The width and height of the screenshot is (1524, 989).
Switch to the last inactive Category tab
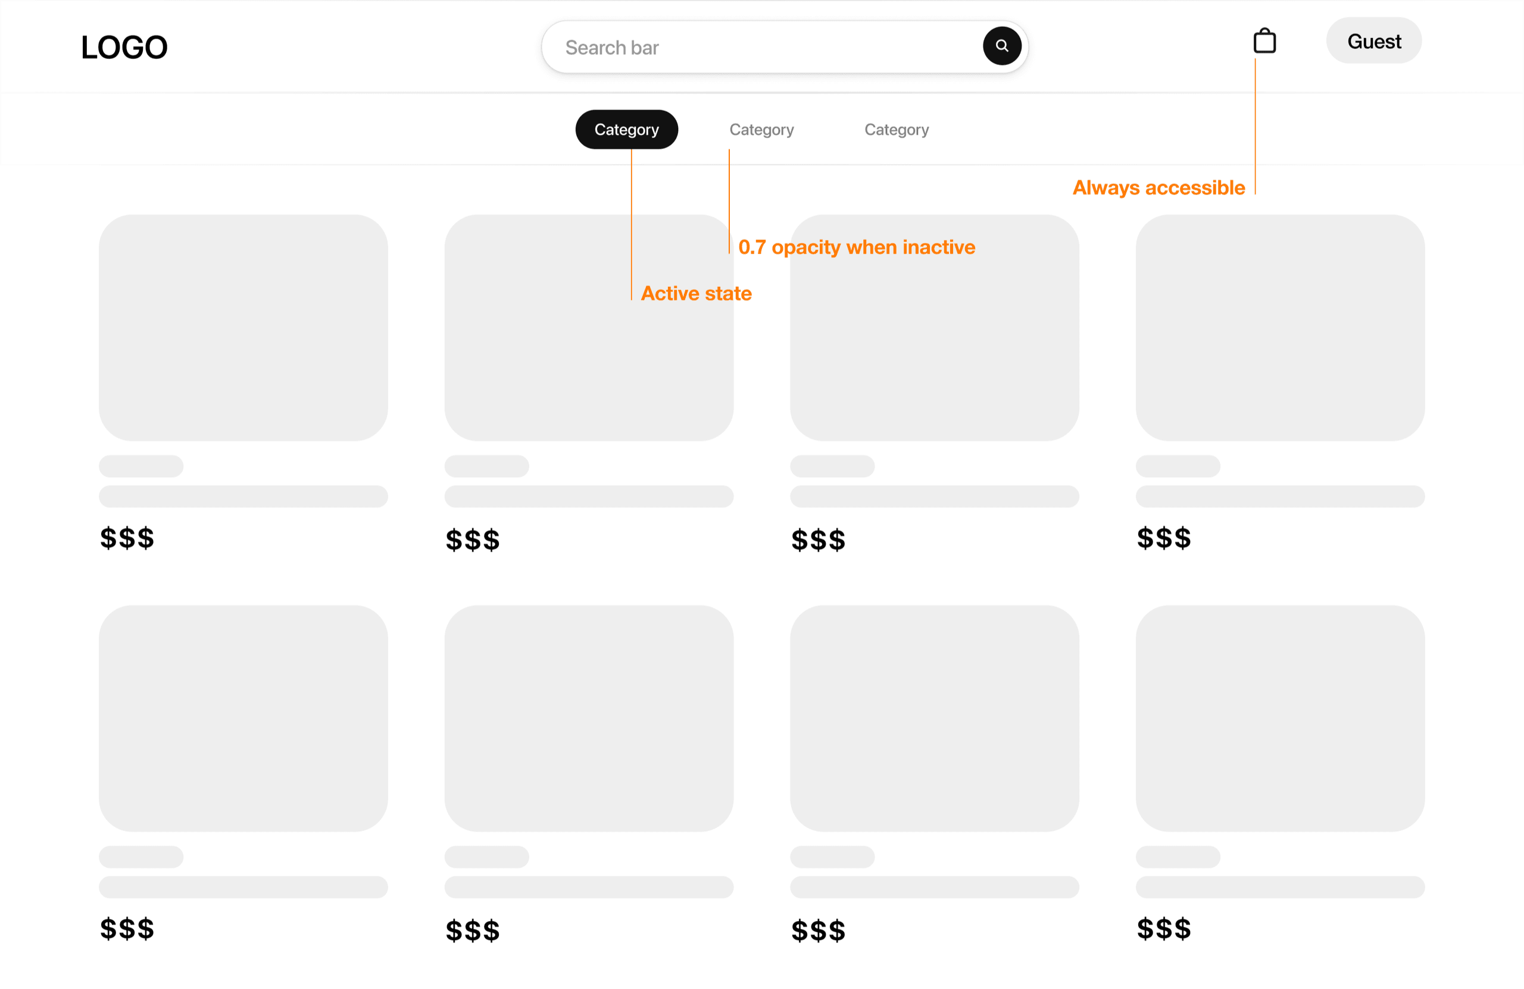tap(897, 130)
